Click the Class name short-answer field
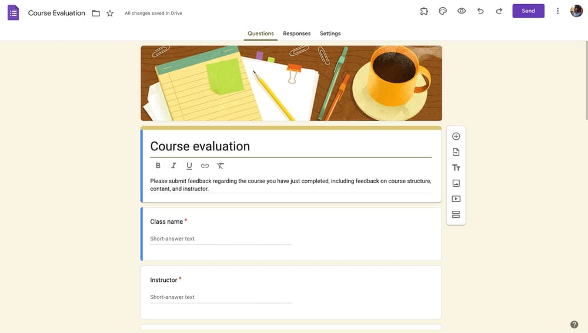 (220, 239)
